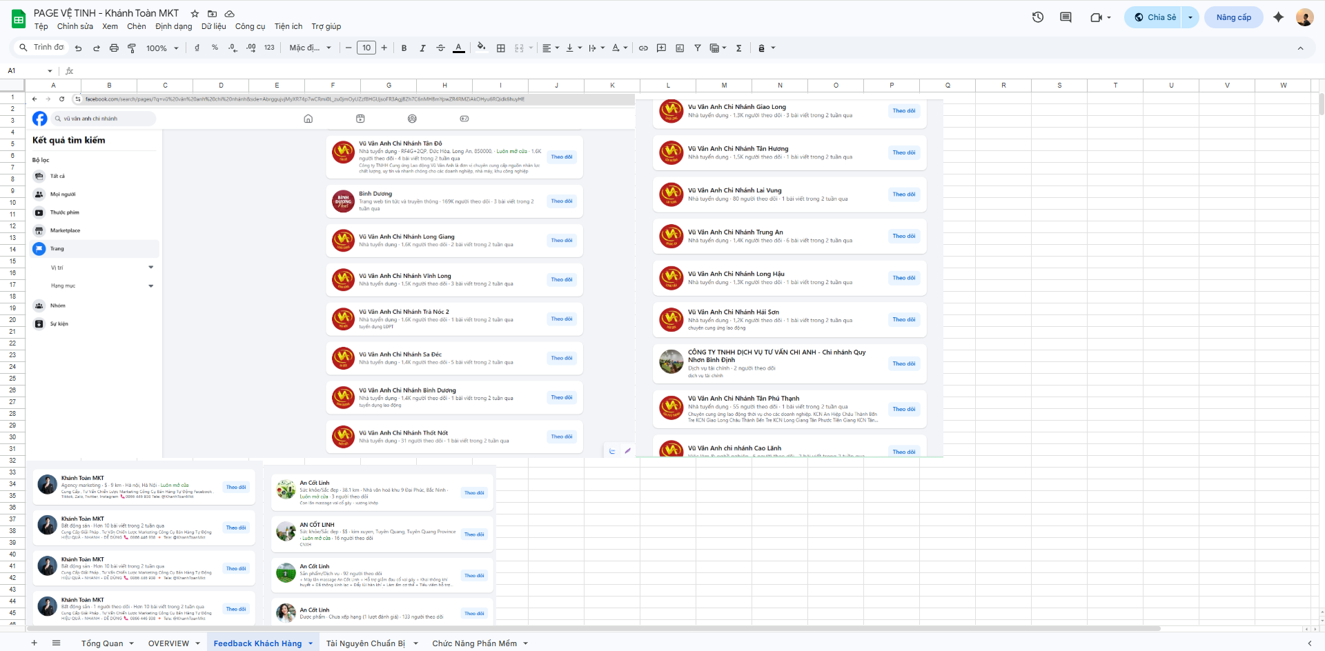Screen dimensions: 1325x651
Task: Open version history clock icon
Action: click(1038, 17)
